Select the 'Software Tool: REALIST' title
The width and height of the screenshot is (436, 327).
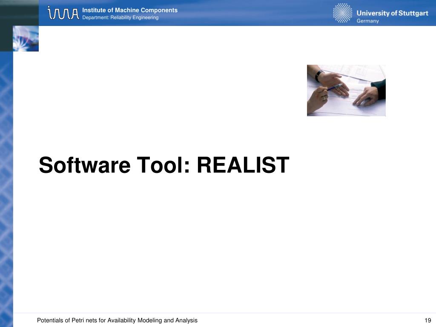pos(164,165)
